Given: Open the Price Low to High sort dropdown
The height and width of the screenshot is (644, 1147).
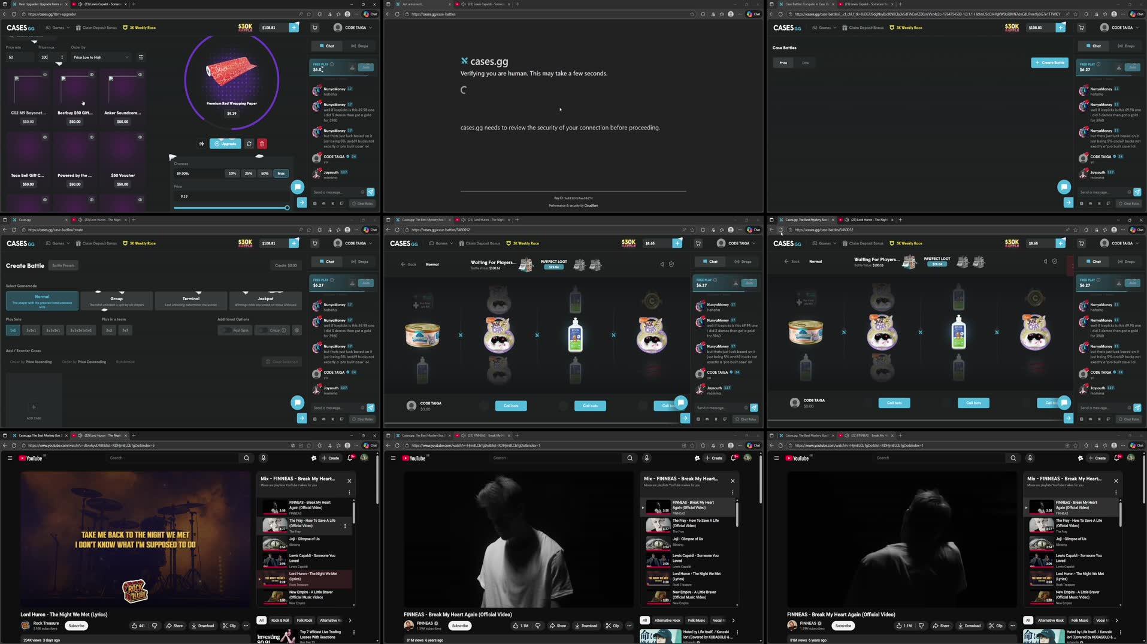Looking at the screenshot, I should (101, 57).
